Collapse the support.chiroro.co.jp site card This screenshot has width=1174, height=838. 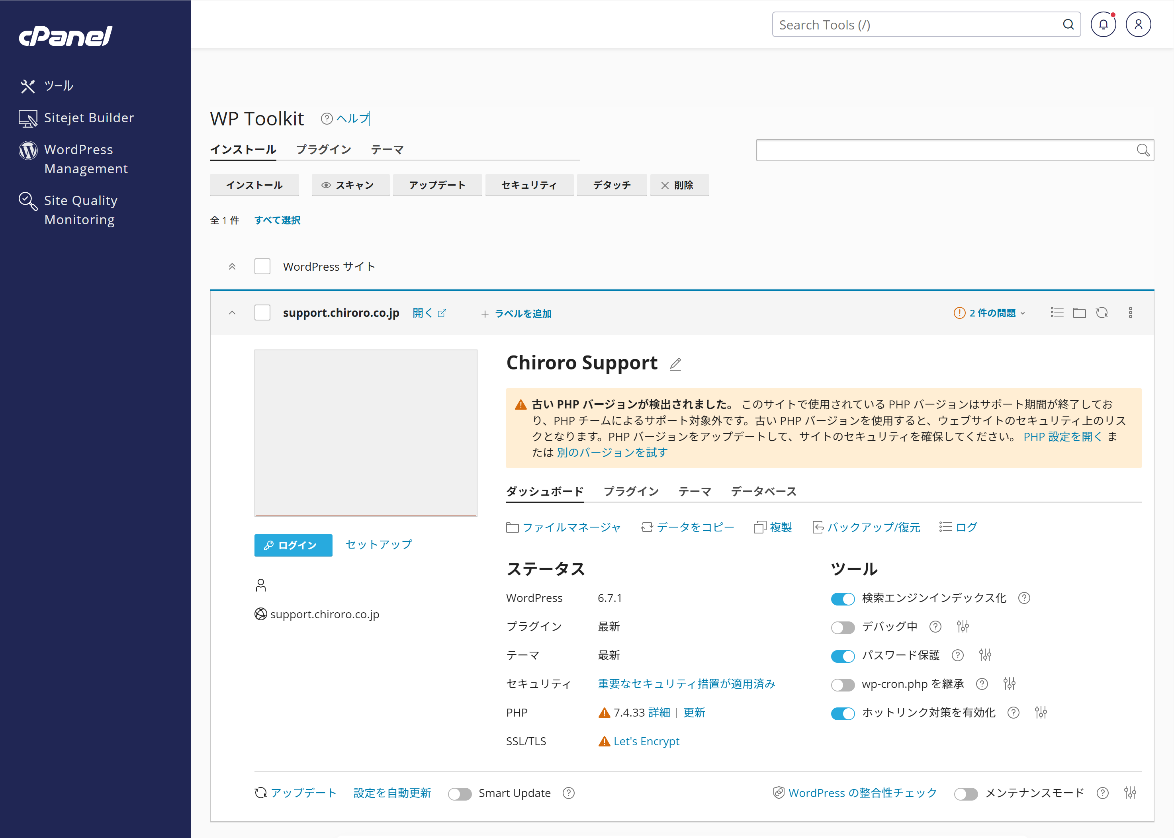pos(232,313)
